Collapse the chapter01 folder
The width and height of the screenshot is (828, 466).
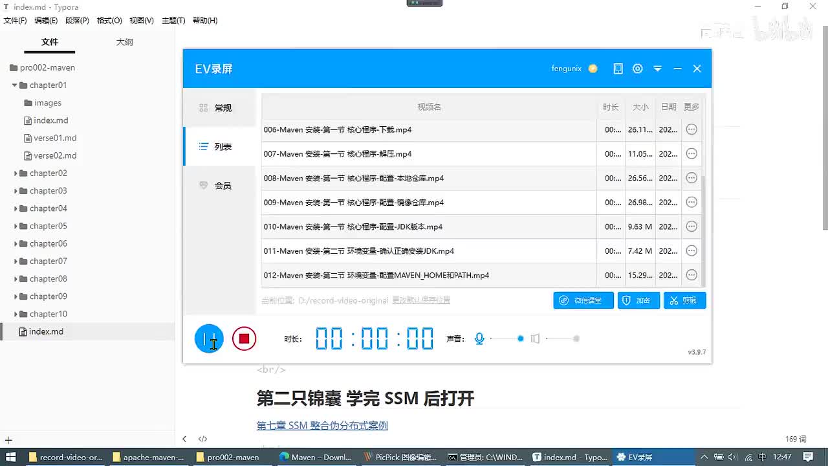pos(14,85)
